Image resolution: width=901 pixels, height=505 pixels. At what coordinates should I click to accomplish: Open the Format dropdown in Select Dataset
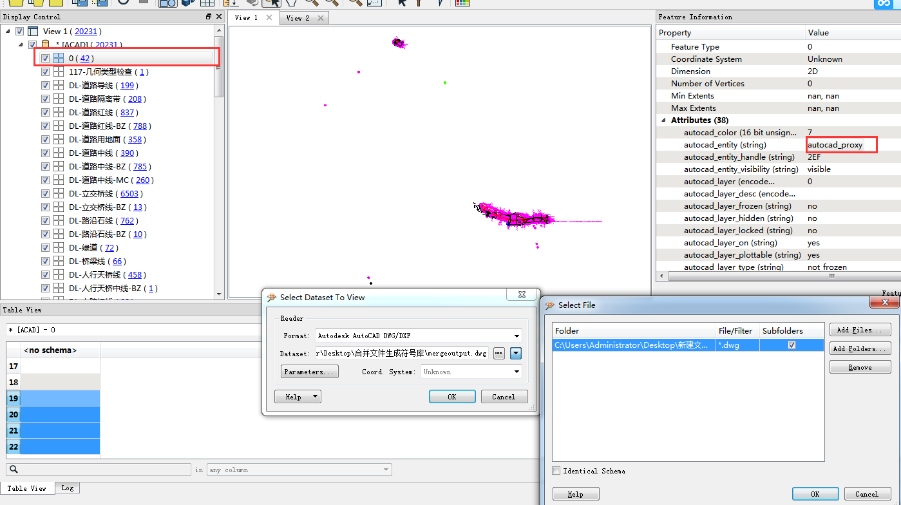point(517,336)
